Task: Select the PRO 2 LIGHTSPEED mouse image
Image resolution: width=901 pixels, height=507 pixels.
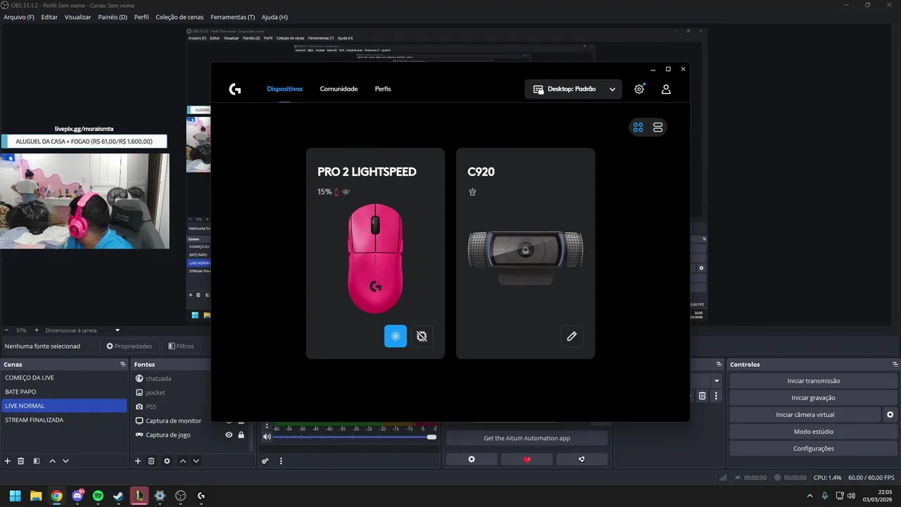Action: [375, 258]
